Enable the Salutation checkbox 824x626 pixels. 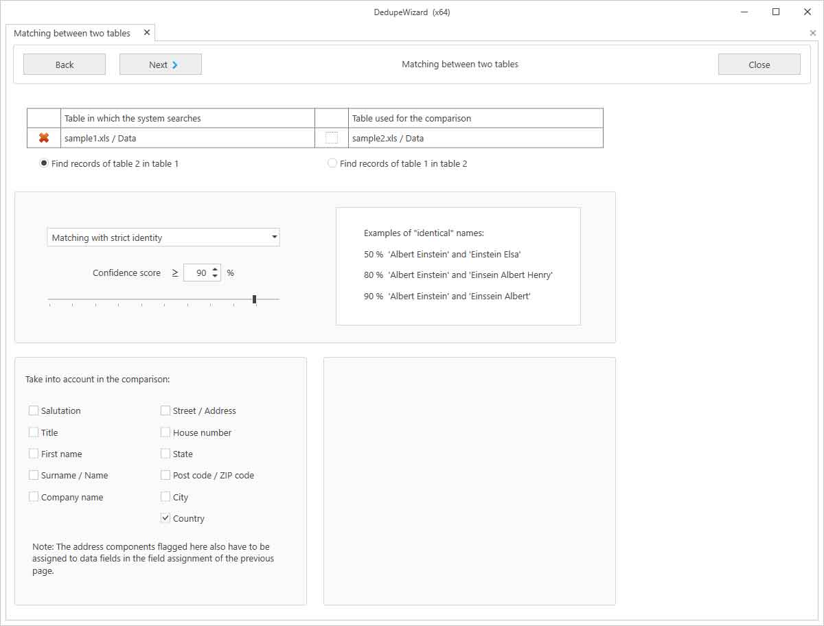click(34, 410)
